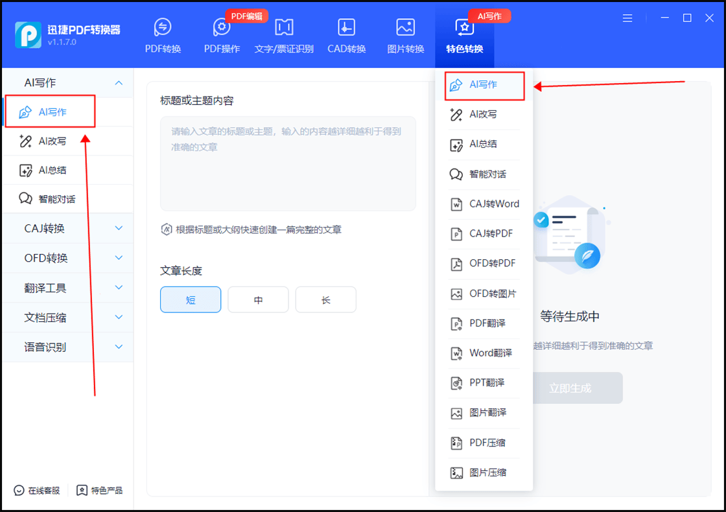Click the red PDF编辑 badge

(x=247, y=16)
